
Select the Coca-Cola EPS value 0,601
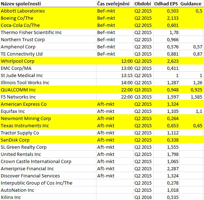166,25
